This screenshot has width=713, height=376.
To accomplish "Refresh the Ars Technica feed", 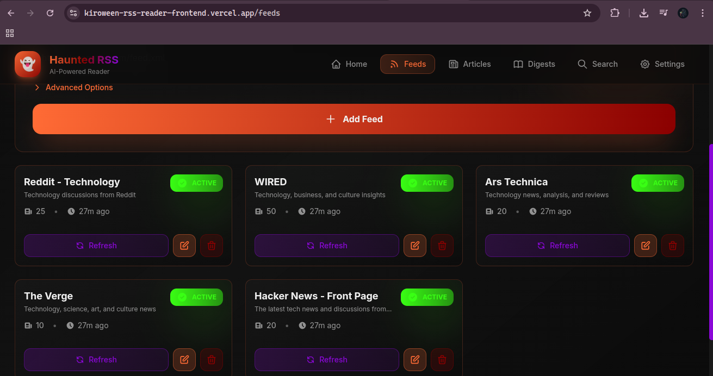I will pyautogui.click(x=557, y=246).
